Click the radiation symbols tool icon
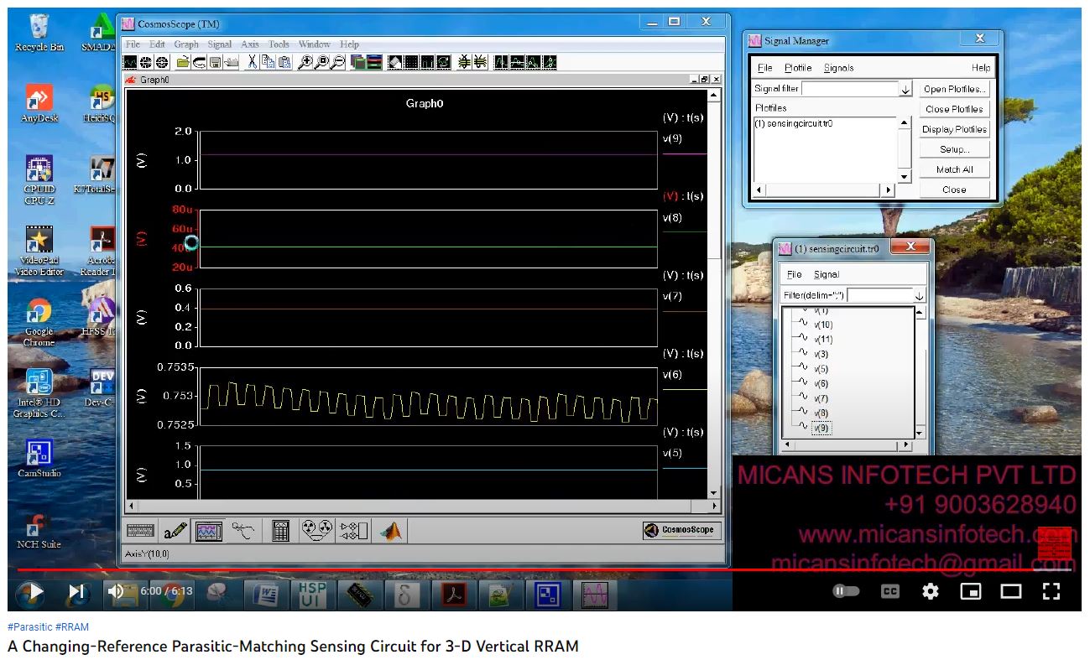Viewport: 1090px width, 660px height. point(316,530)
